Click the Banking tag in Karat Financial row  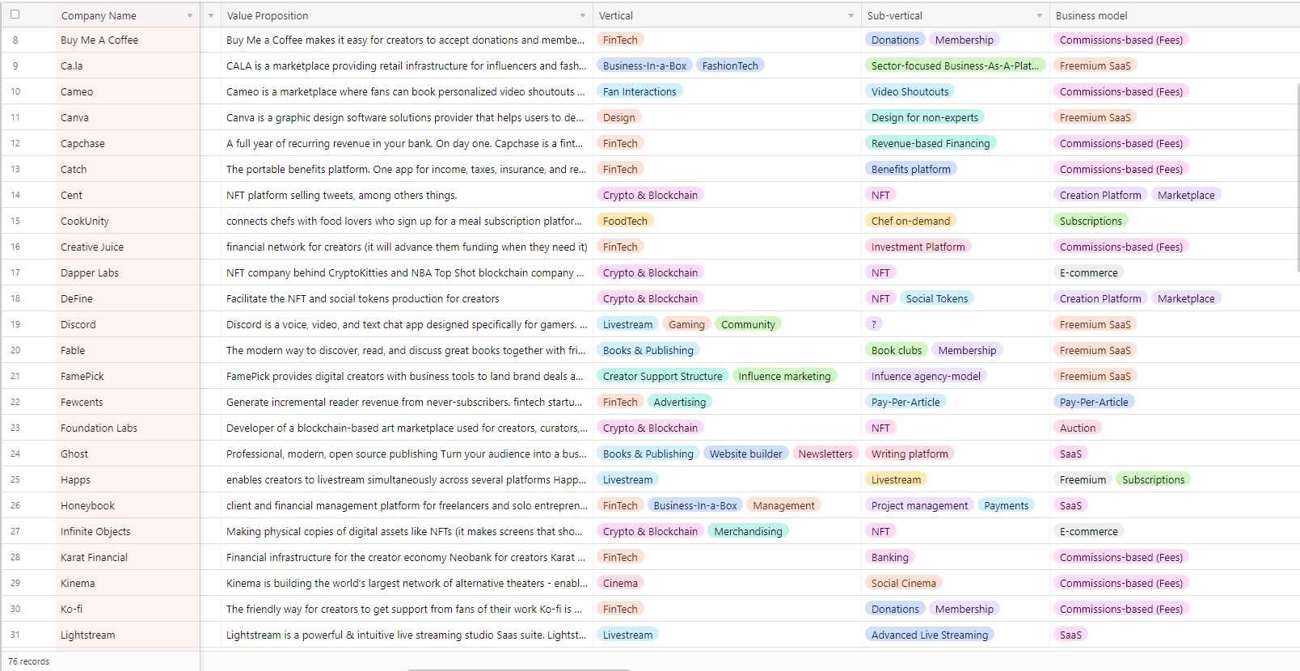(x=890, y=557)
